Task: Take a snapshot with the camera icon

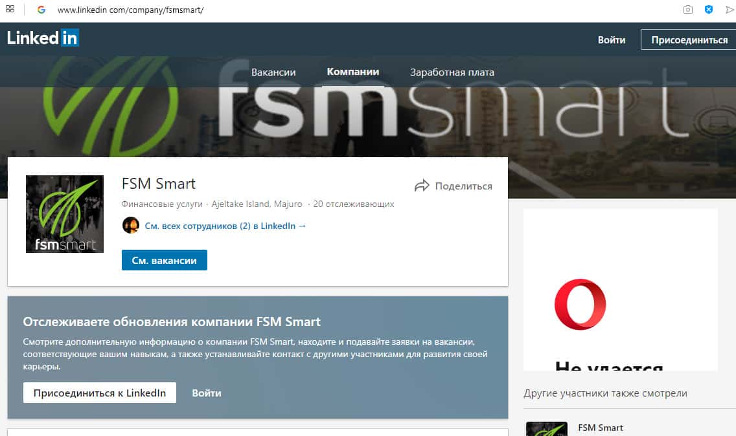Action: pos(687,9)
